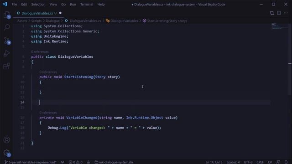Click Assets in the breadcrumb
This screenshot has height=164, width=292.
[x=22, y=21]
